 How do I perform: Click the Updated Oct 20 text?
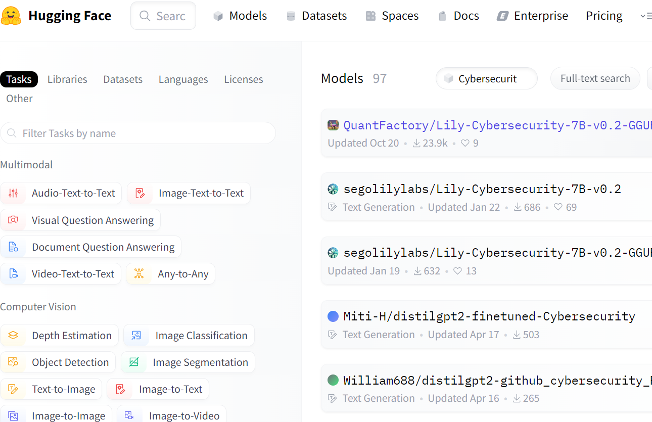point(363,143)
